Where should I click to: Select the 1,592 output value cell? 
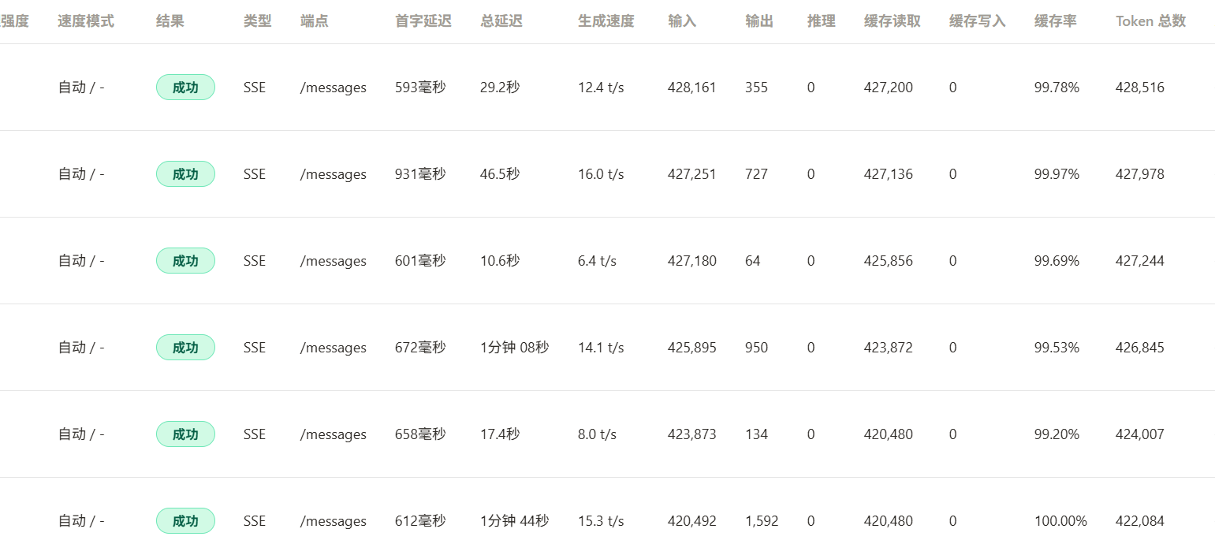[x=762, y=521]
